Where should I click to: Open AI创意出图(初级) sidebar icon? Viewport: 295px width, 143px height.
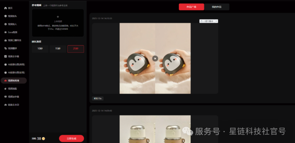pos(5,73)
